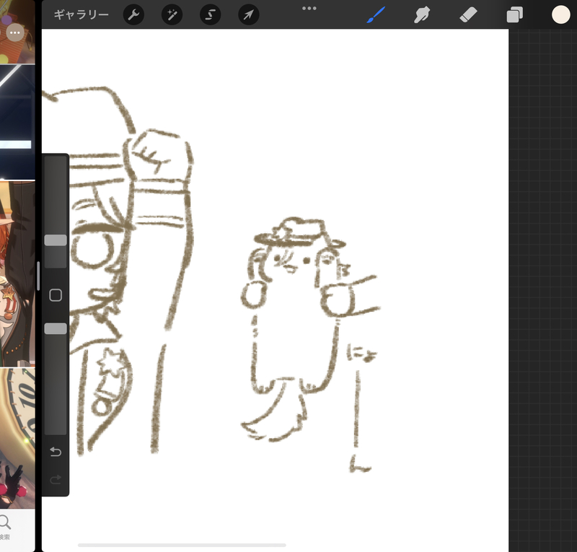Open the more options button on reference image

tap(15, 32)
